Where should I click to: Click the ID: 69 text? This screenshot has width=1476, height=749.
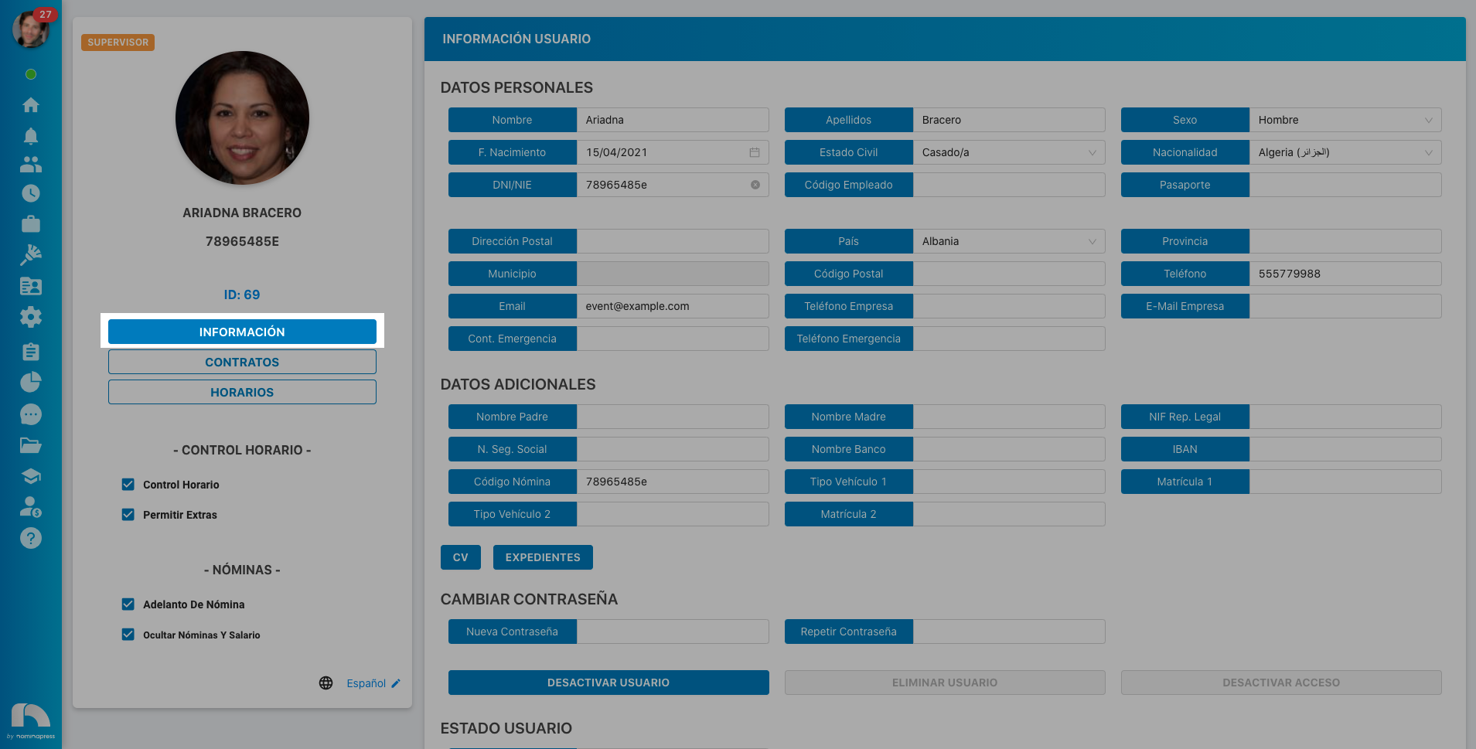coord(242,294)
